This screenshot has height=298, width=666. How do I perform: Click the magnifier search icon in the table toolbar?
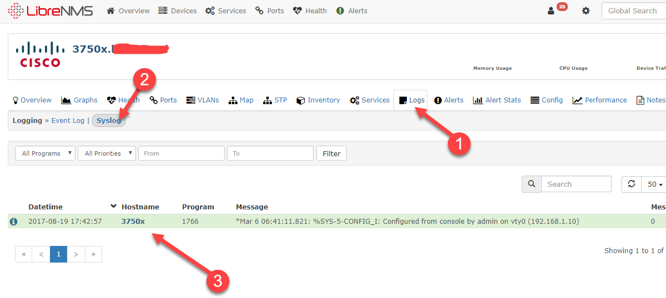click(531, 184)
